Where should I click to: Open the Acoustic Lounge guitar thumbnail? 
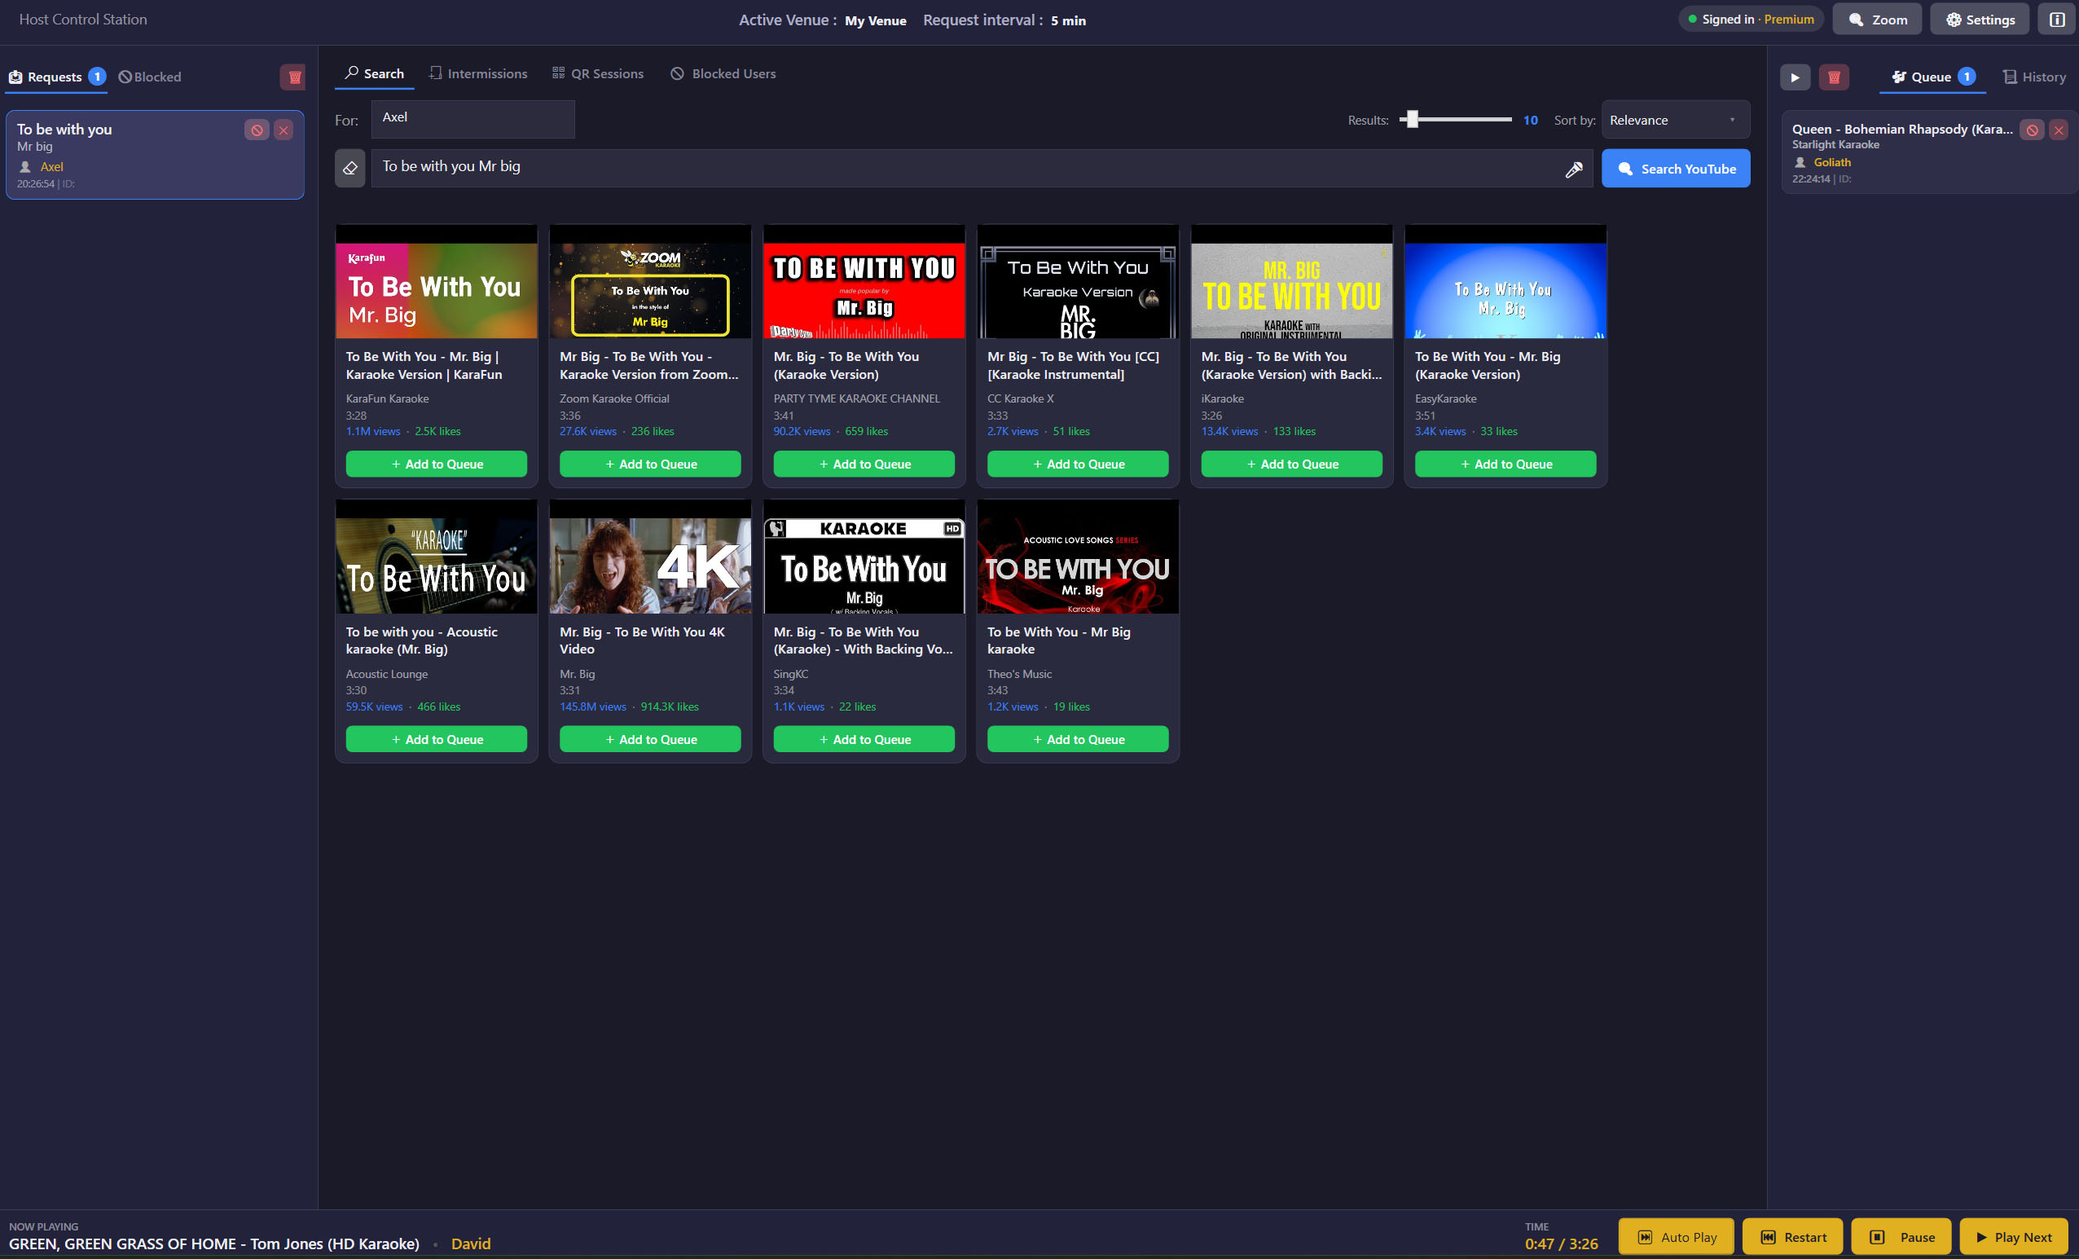tap(436, 557)
